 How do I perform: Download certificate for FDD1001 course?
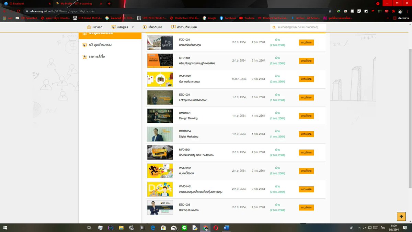tap(306, 42)
